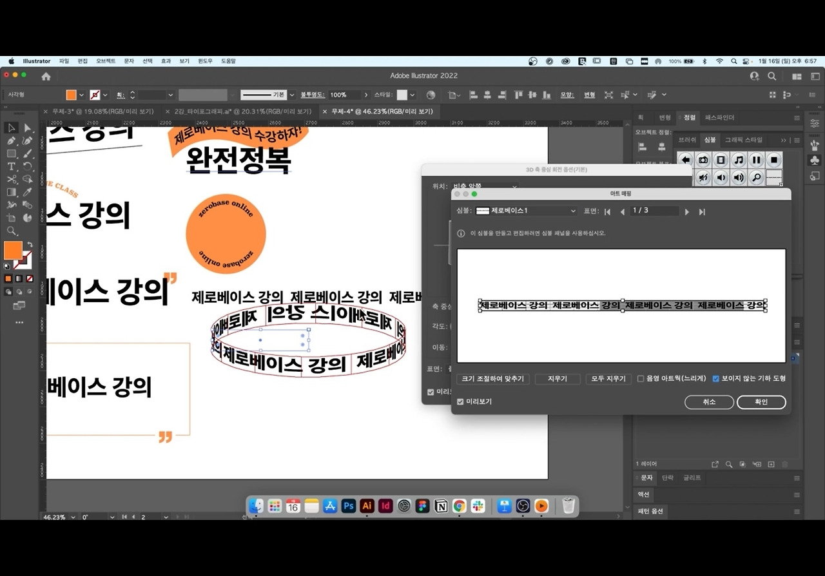Image resolution: width=825 pixels, height=576 pixels.
Task: Click the music note symbol in the Symbols panel
Action: (x=738, y=160)
